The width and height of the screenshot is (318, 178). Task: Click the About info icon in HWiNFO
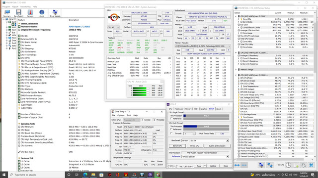(x=42, y=13)
